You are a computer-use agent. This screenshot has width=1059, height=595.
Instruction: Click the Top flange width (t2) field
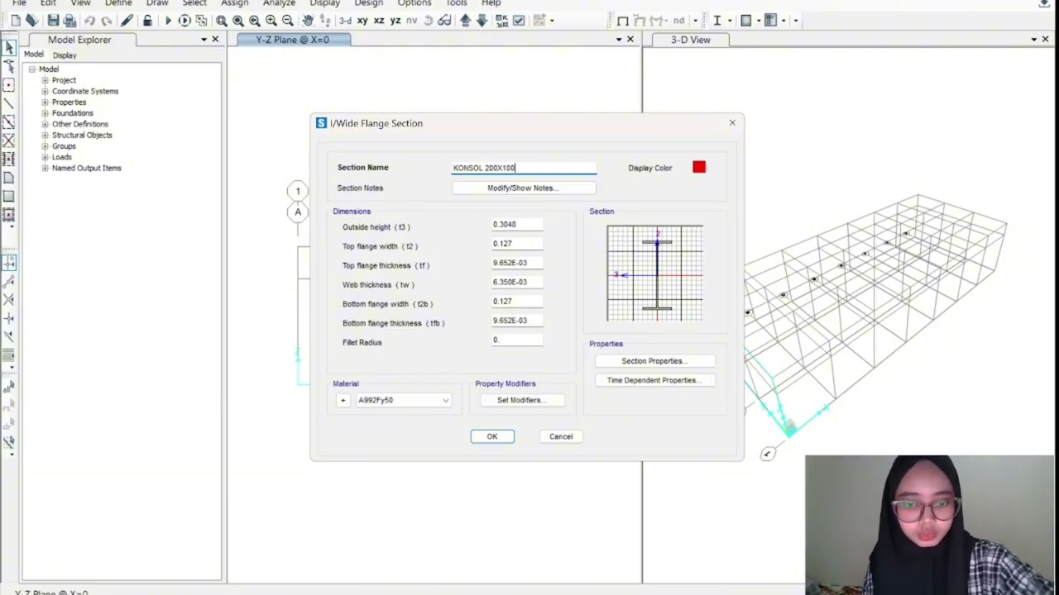517,244
